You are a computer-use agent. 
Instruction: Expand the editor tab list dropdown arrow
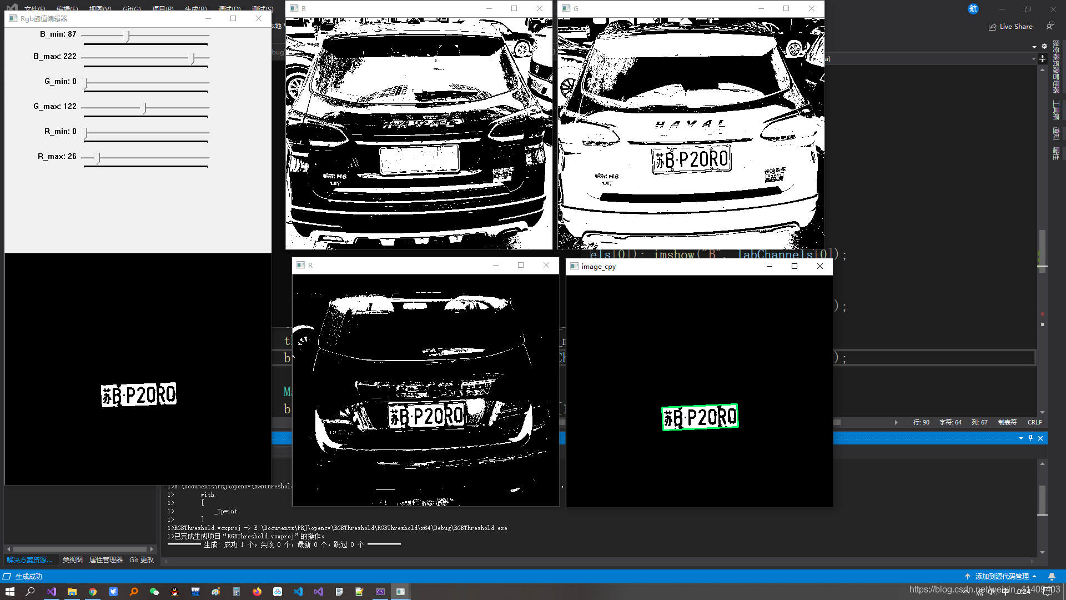coord(1034,47)
